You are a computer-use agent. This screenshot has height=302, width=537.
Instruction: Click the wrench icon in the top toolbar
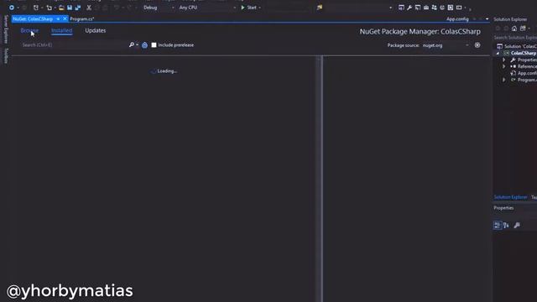(409, 8)
